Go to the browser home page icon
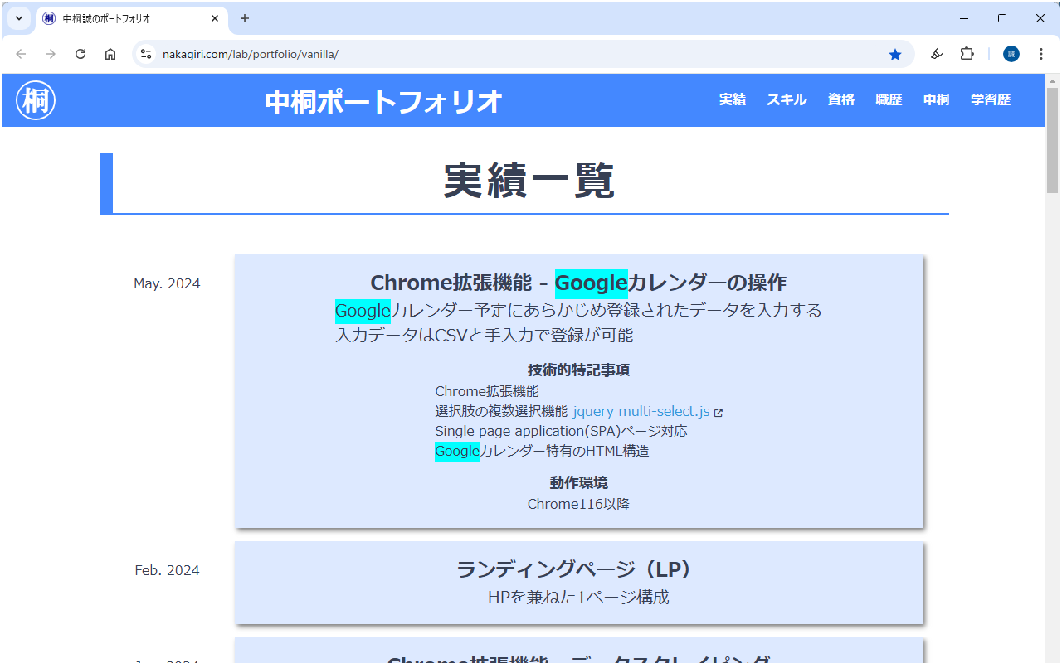Screen dimensions: 1062x663 click(110, 54)
